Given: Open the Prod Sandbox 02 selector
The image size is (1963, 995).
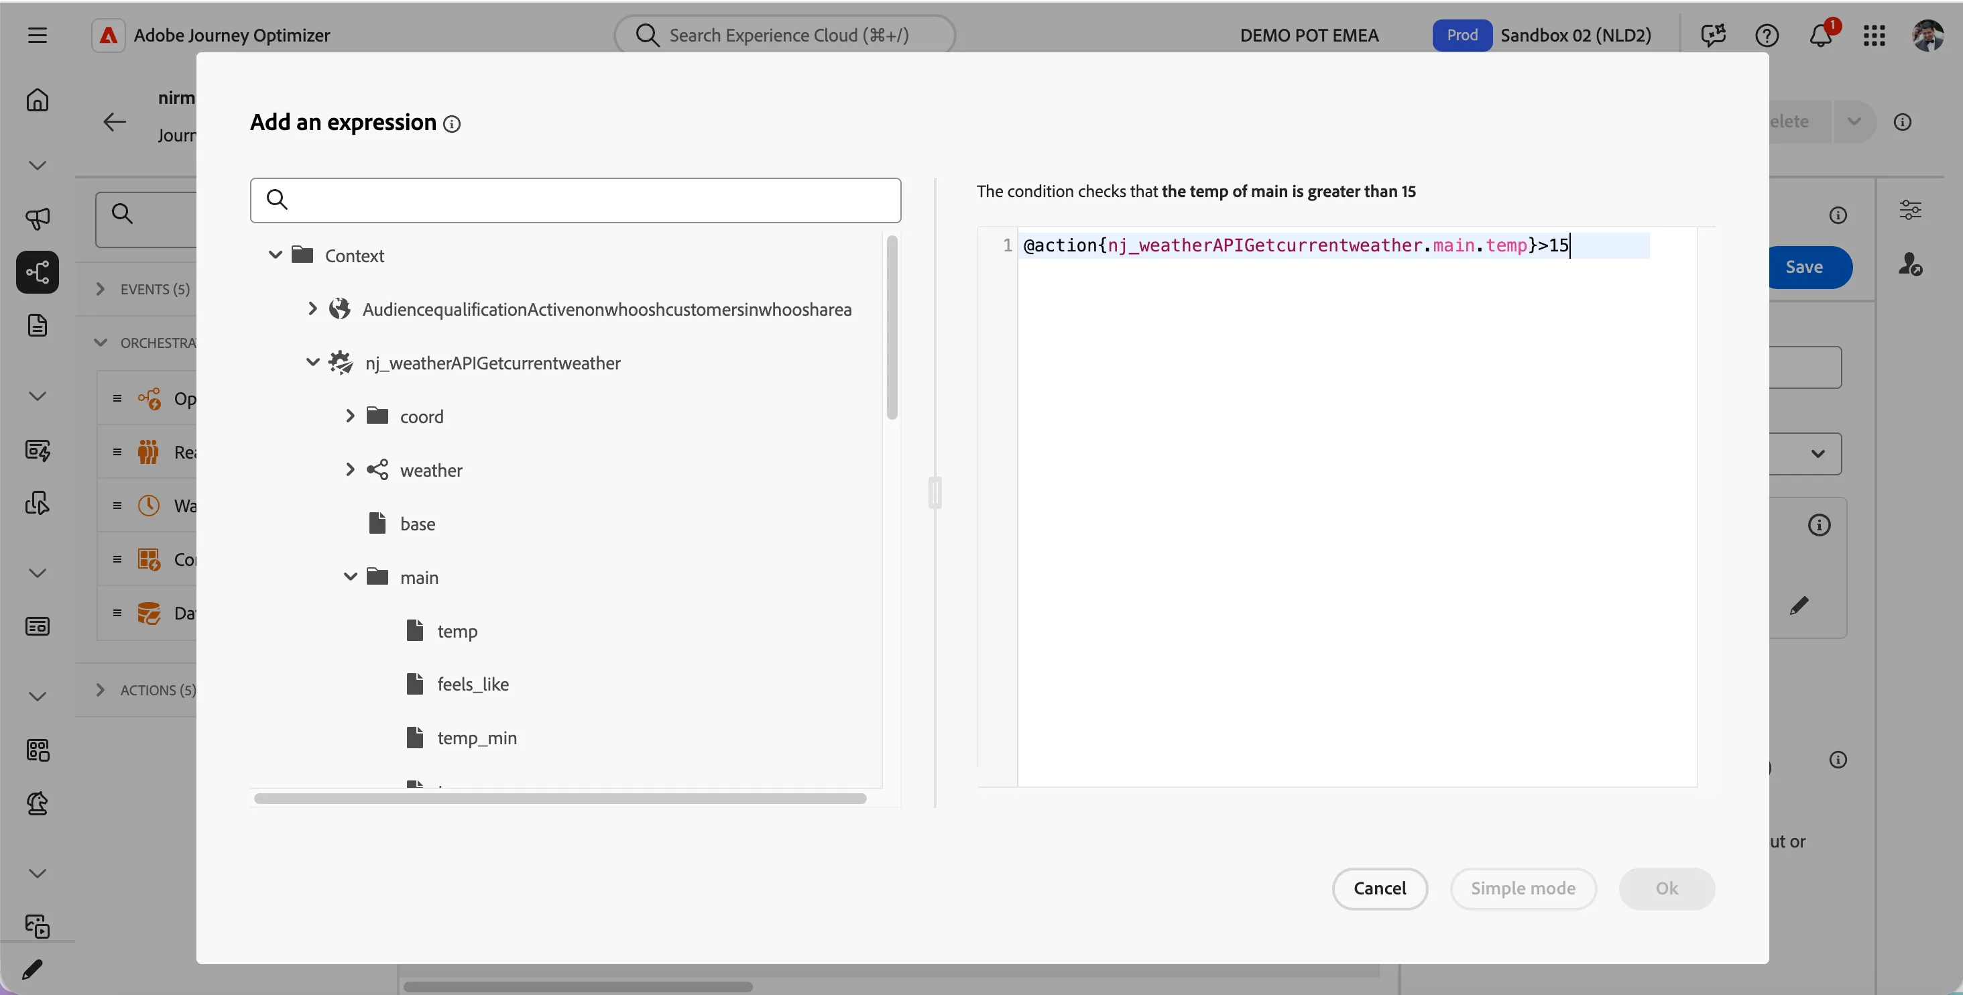Looking at the screenshot, I should [1543, 35].
